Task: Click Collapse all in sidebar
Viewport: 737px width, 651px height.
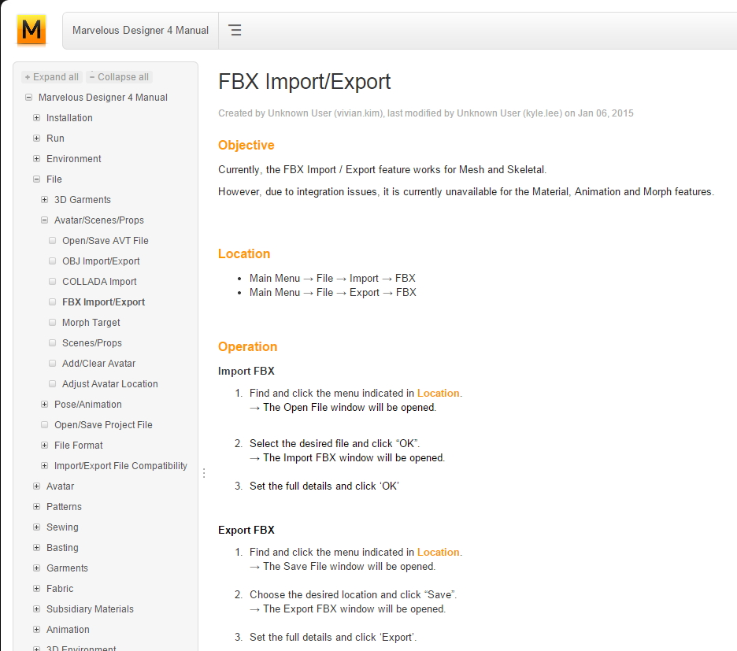Action: pos(120,77)
